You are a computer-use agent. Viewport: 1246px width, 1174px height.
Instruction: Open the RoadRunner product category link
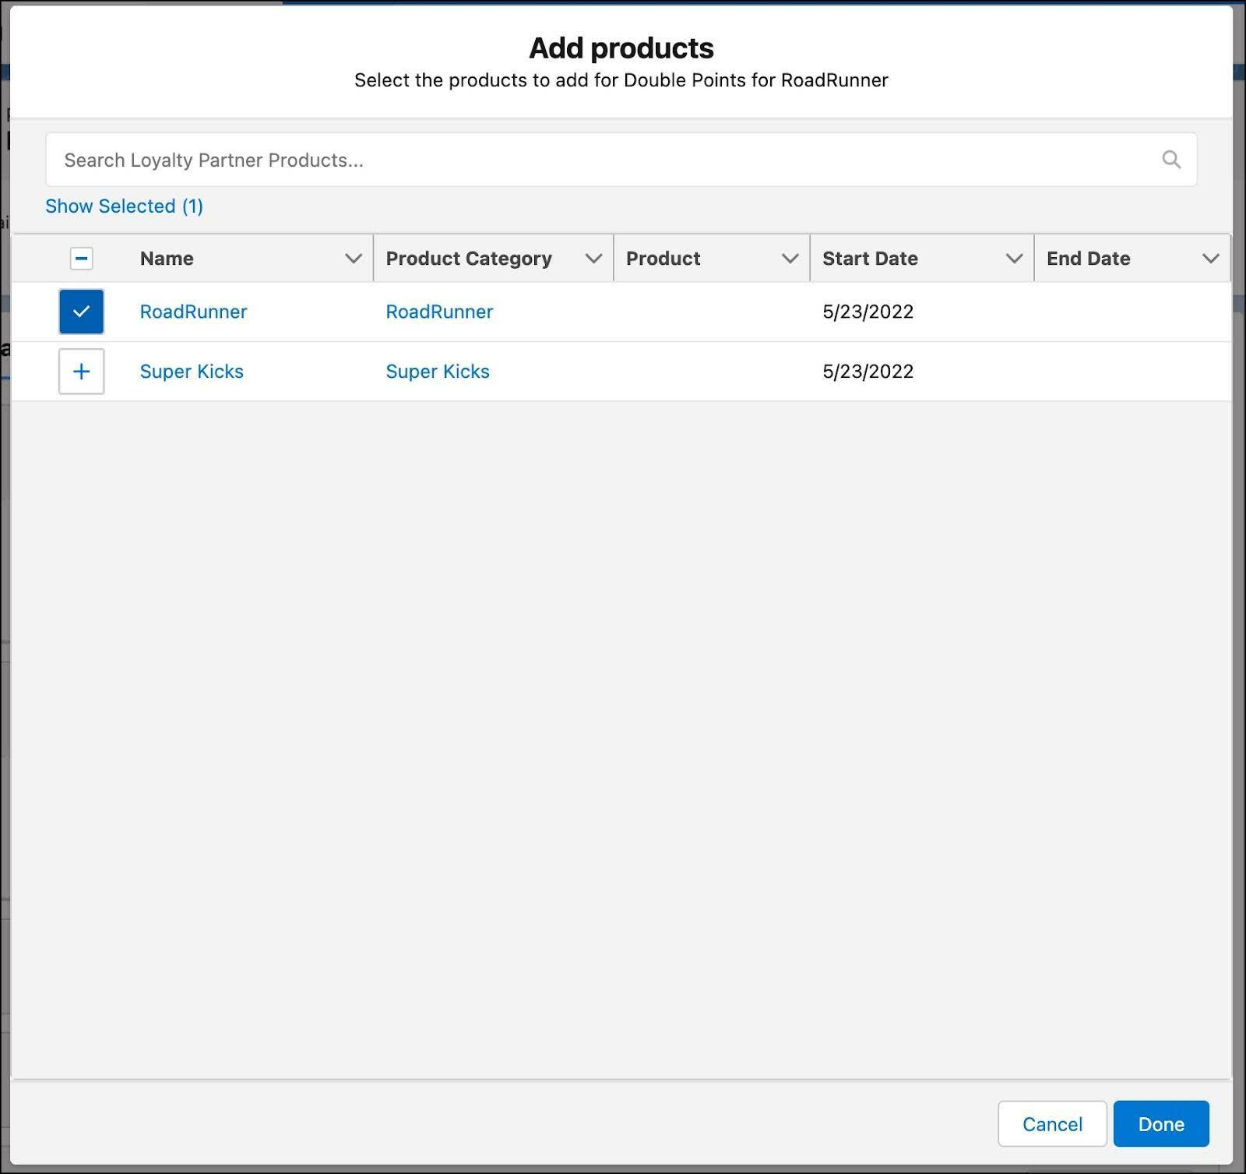click(439, 312)
